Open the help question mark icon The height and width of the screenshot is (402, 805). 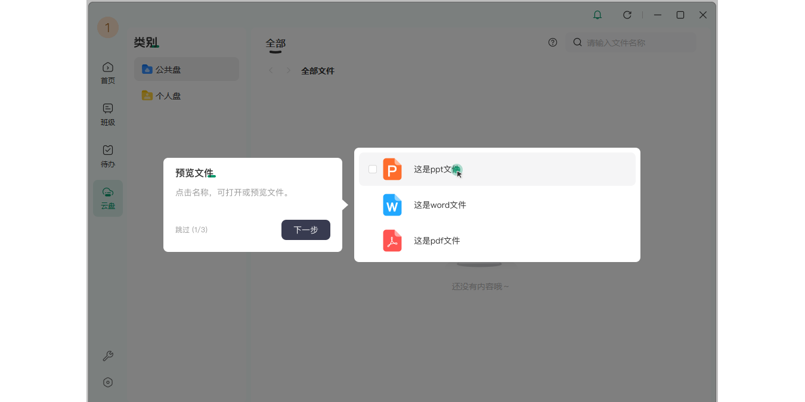tap(553, 42)
